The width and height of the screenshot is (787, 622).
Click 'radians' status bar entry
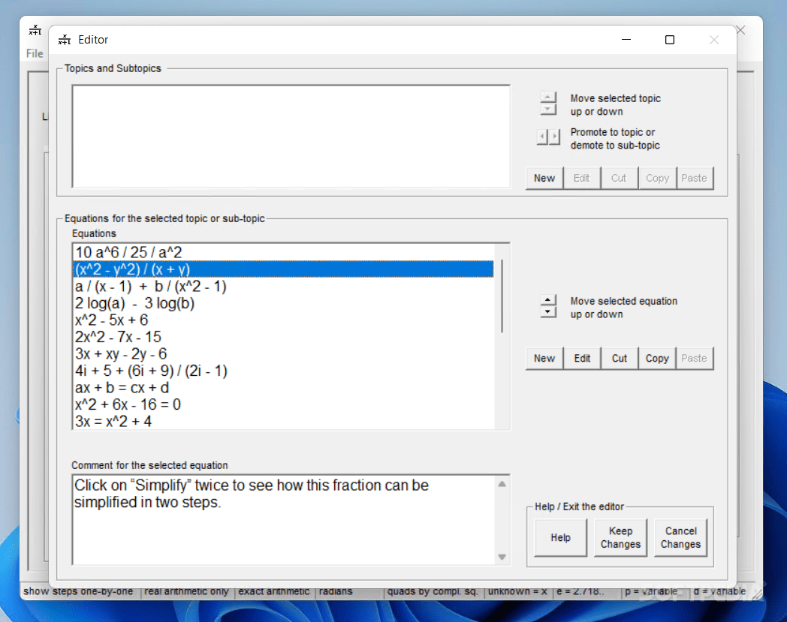[336, 591]
